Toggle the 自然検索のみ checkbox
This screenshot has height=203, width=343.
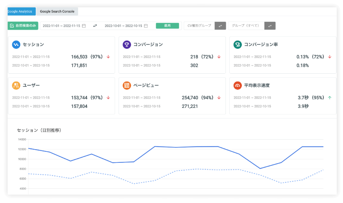tap(12, 26)
